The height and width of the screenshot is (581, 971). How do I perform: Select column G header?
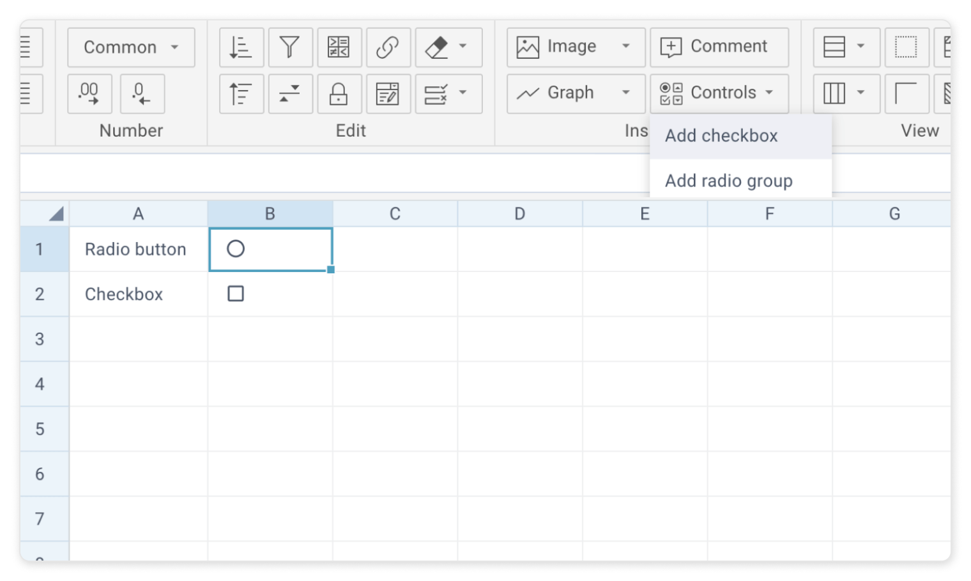[892, 214]
